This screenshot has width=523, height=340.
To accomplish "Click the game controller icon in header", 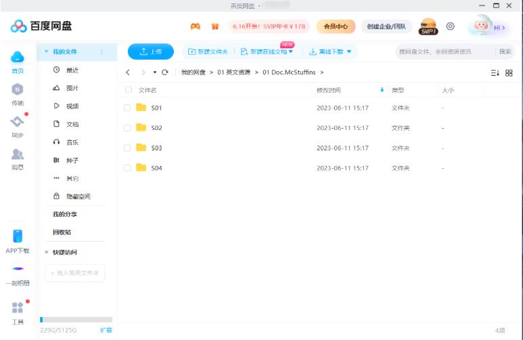I will pos(196,26).
